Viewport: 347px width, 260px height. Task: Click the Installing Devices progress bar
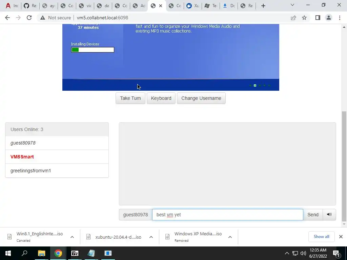[93, 50]
